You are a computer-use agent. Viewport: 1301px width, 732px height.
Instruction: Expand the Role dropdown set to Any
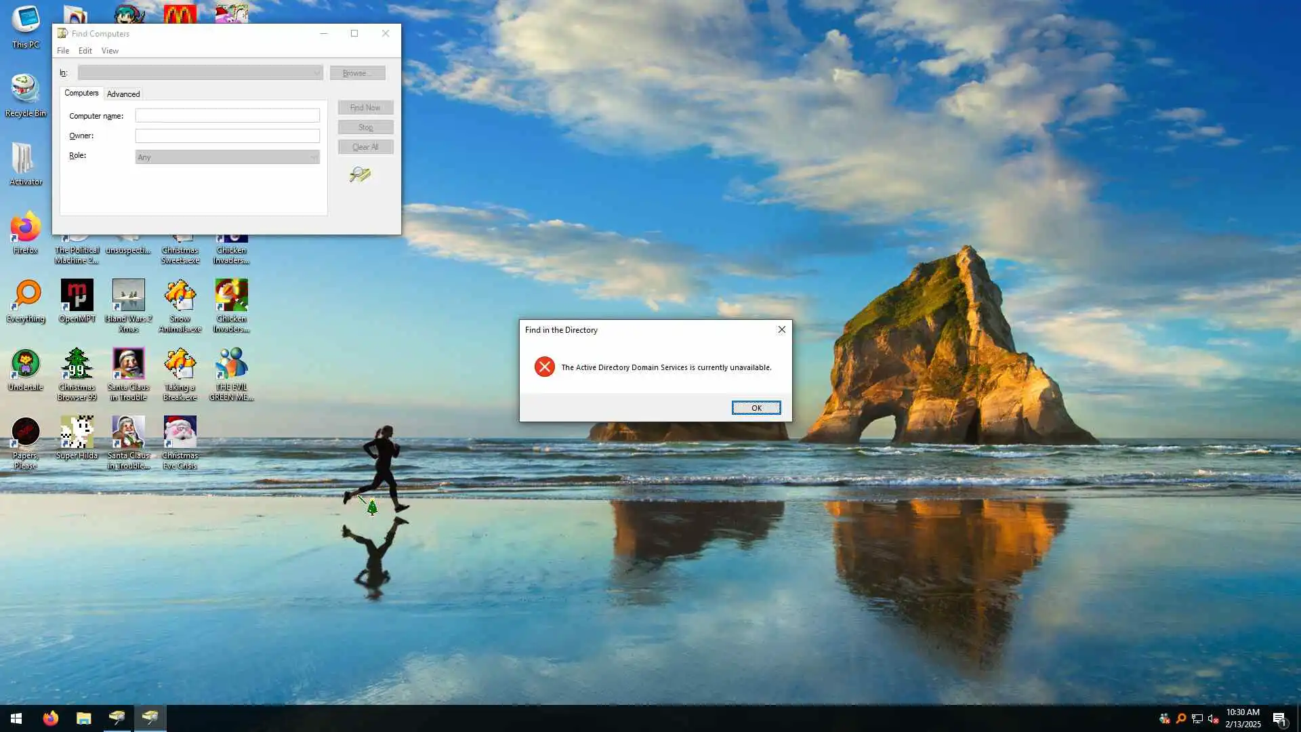(227, 157)
